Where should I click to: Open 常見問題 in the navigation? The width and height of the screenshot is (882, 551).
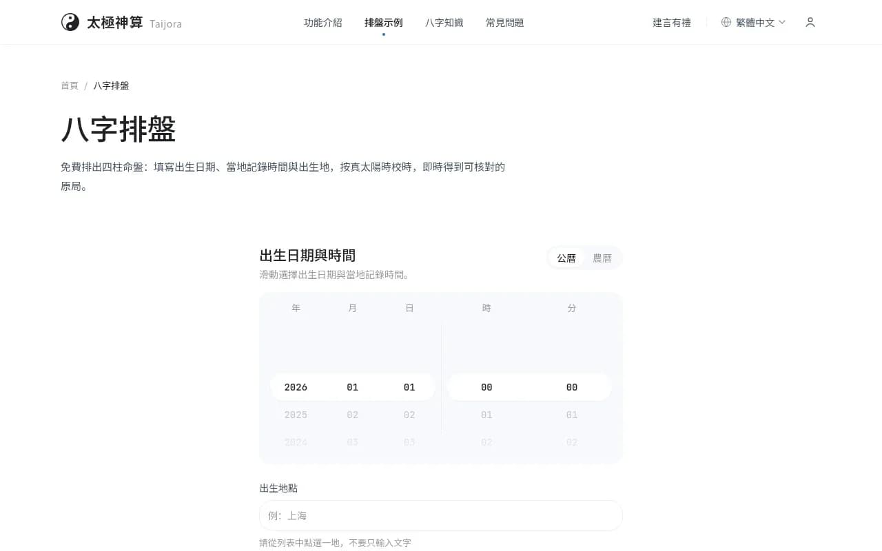pyautogui.click(x=505, y=22)
